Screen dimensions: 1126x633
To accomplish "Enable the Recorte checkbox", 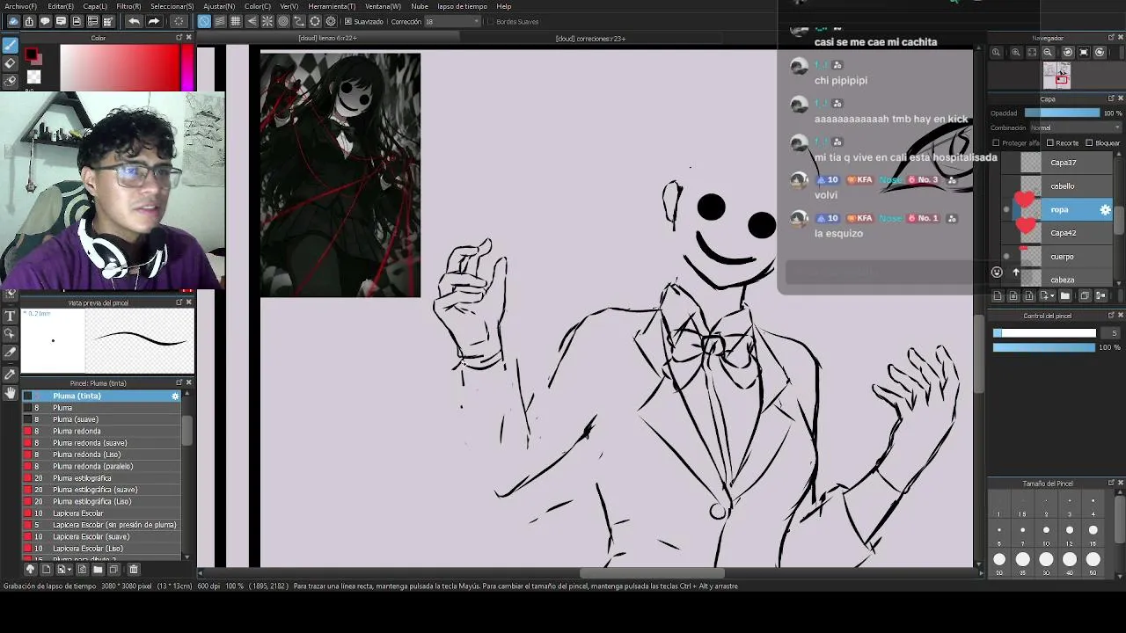I will [1049, 142].
